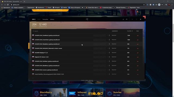Select the GTA5RP.COM RichMan server row
Image resolution: width=174 pixels, height=97 pixels.
pos(87,61)
